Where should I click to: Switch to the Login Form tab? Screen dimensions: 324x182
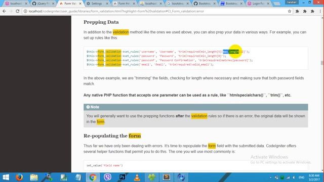[258, 4]
